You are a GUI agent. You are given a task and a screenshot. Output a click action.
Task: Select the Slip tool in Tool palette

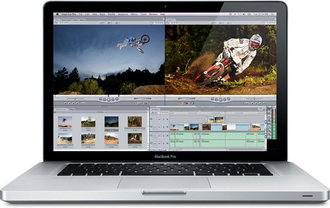click(269, 123)
